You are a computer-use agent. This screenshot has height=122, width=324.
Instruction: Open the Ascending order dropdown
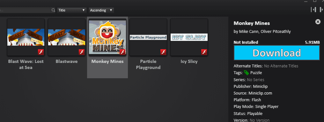tap(101, 10)
